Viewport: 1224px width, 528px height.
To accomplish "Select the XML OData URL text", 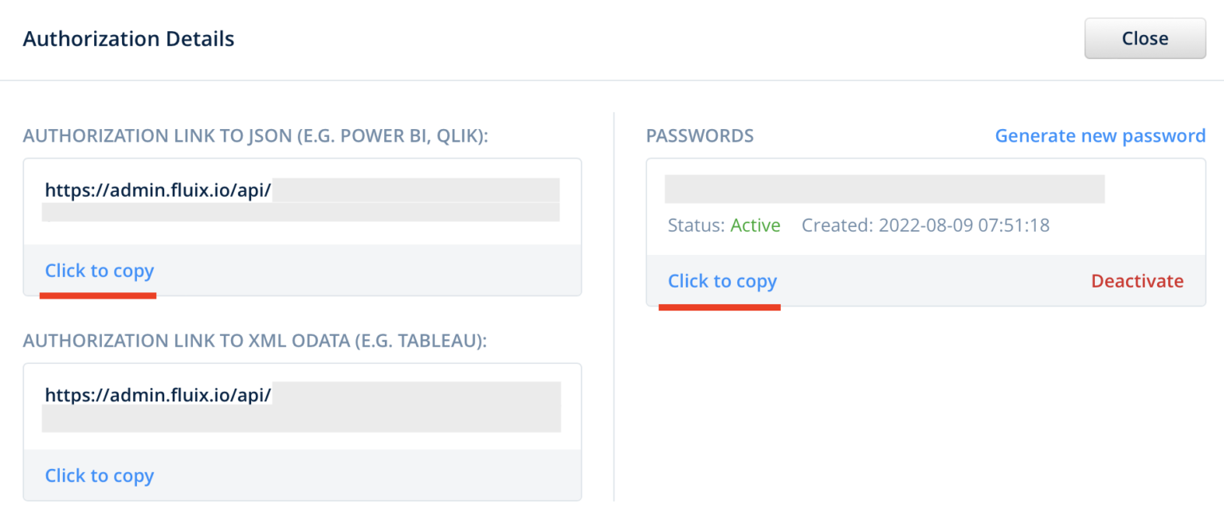I will (158, 394).
